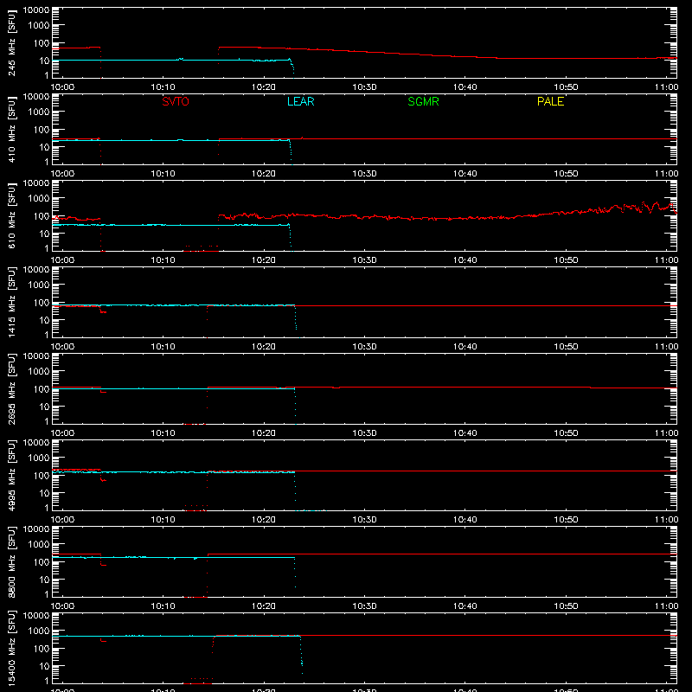Select the 245 MHz [SFU] axis title
Viewport: 692px width, 692px height.
click(x=12, y=42)
